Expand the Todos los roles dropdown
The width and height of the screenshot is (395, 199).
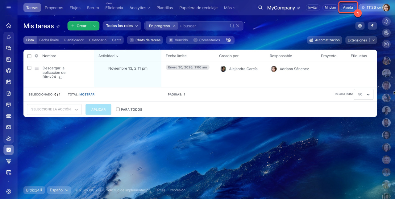(x=122, y=26)
